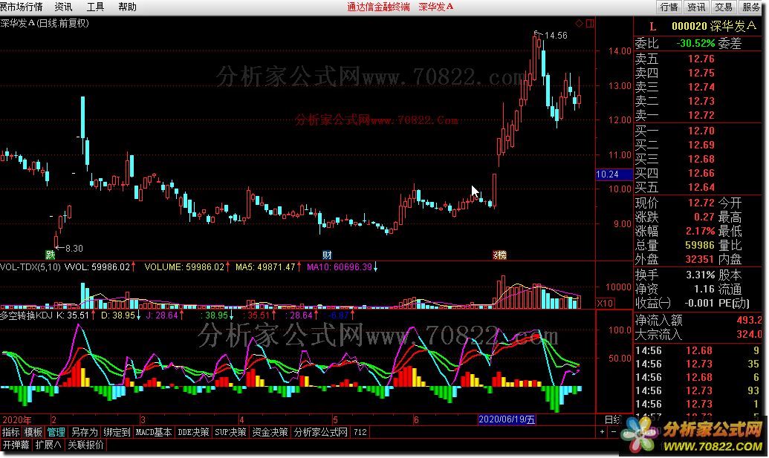
Task: Click the 大宗流入 324.0 row
Action: coord(699,335)
